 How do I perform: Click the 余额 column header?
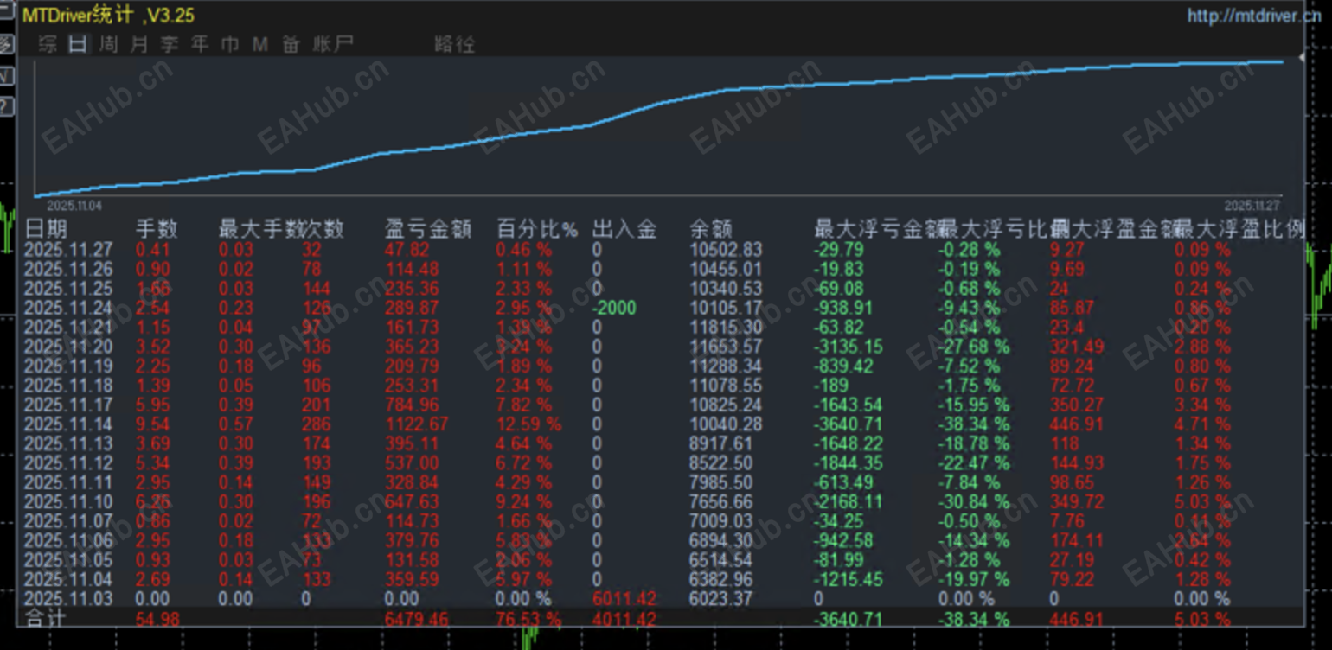[711, 229]
